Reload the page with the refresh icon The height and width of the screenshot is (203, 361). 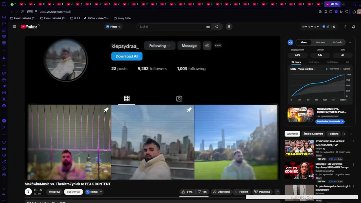pyautogui.click(x=22, y=12)
